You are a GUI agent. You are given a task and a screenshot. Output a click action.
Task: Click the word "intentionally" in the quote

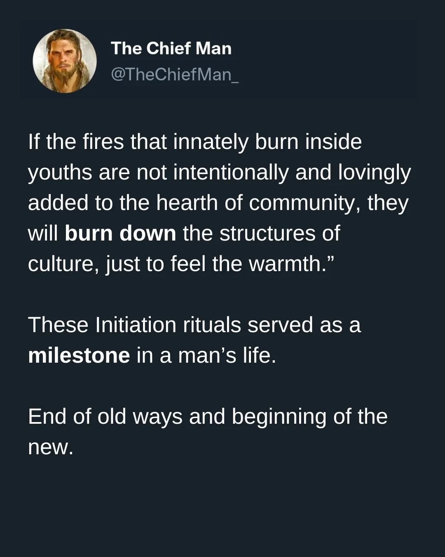click(x=231, y=172)
